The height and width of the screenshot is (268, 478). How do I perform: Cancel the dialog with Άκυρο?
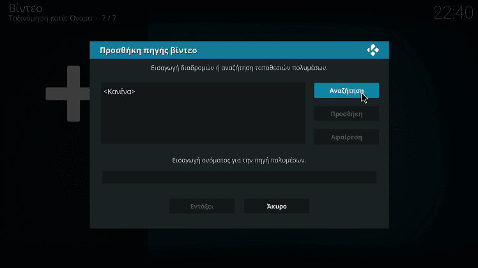point(277,207)
